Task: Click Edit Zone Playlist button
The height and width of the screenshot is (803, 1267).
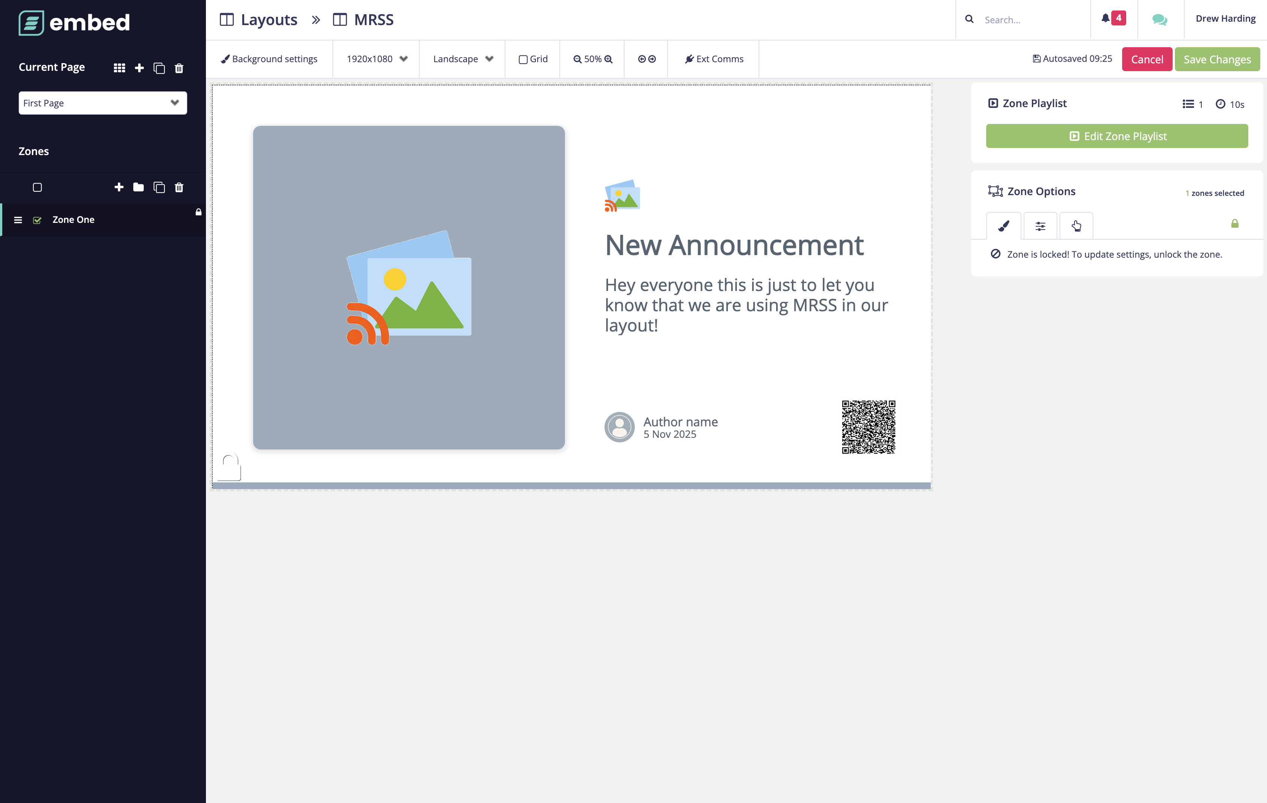Action: click(x=1116, y=136)
